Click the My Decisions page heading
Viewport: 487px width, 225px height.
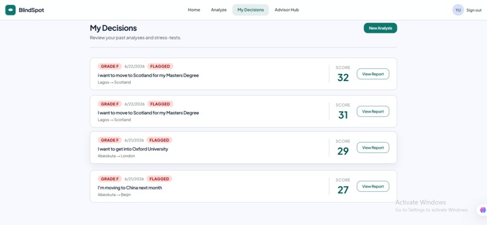tap(114, 28)
